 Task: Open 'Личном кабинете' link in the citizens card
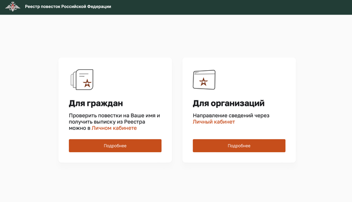pos(114,128)
